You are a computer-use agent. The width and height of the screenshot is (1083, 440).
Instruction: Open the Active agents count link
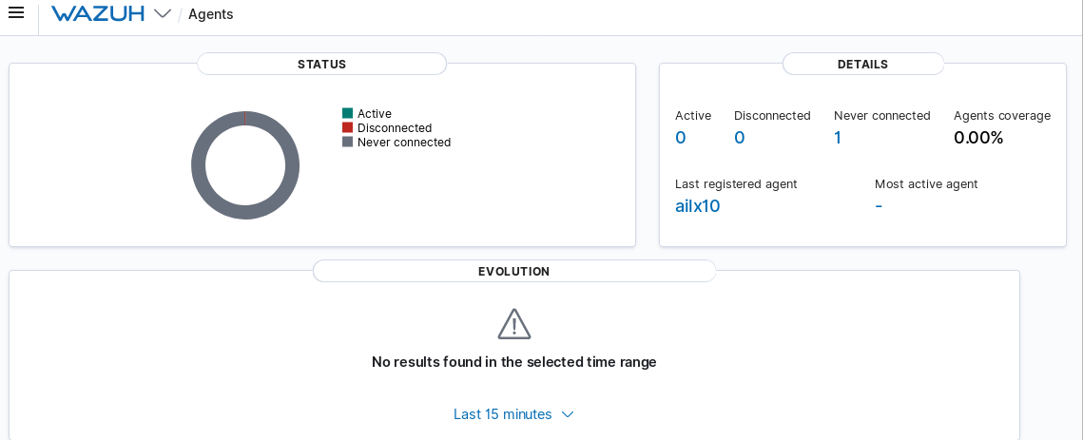(x=680, y=138)
